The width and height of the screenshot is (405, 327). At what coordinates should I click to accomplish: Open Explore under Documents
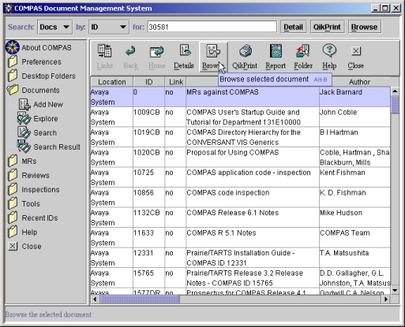pos(24,118)
